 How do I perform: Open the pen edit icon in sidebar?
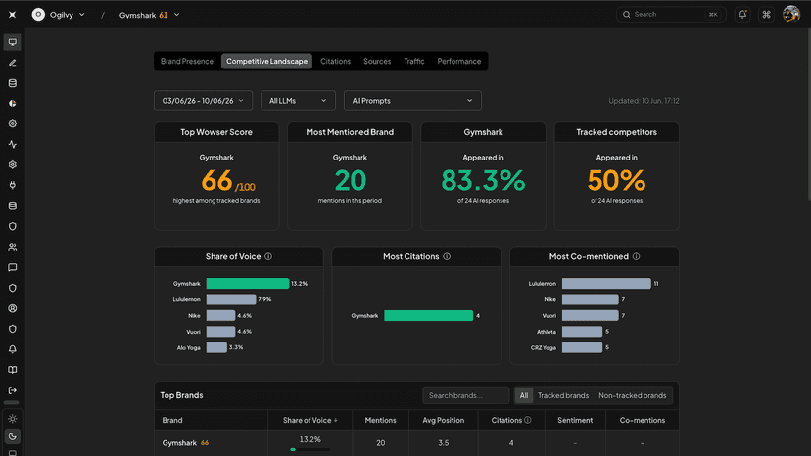13,63
